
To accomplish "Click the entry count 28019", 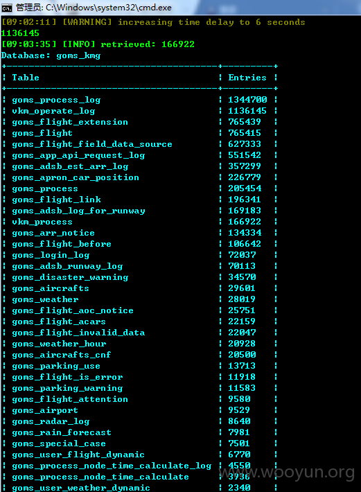I will pyautogui.click(x=242, y=299).
